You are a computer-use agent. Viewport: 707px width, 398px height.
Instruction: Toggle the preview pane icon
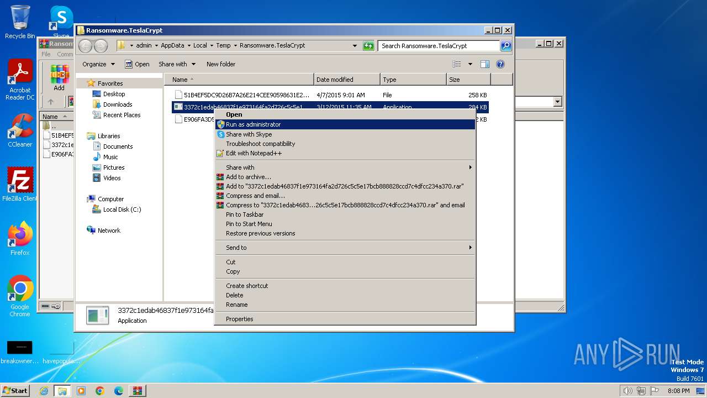pyautogui.click(x=485, y=64)
